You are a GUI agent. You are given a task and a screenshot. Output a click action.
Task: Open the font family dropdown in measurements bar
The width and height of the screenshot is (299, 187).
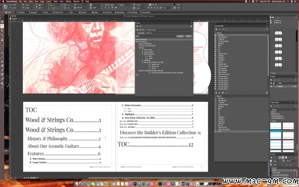pos(111,5)
